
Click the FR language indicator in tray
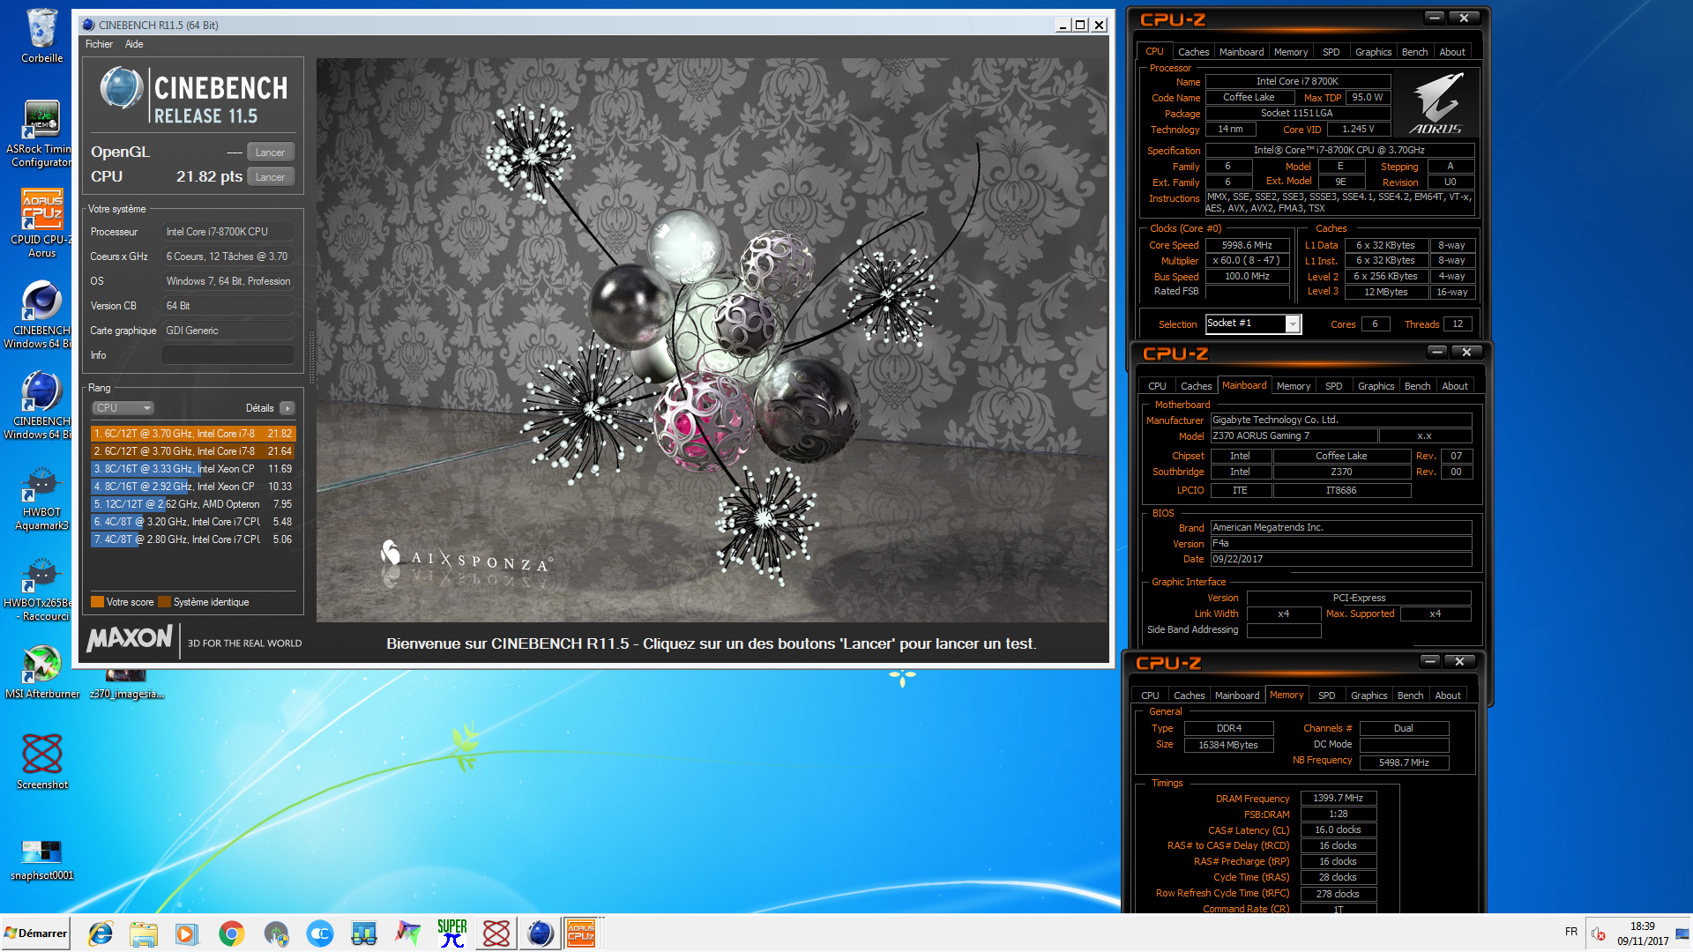1570,932
